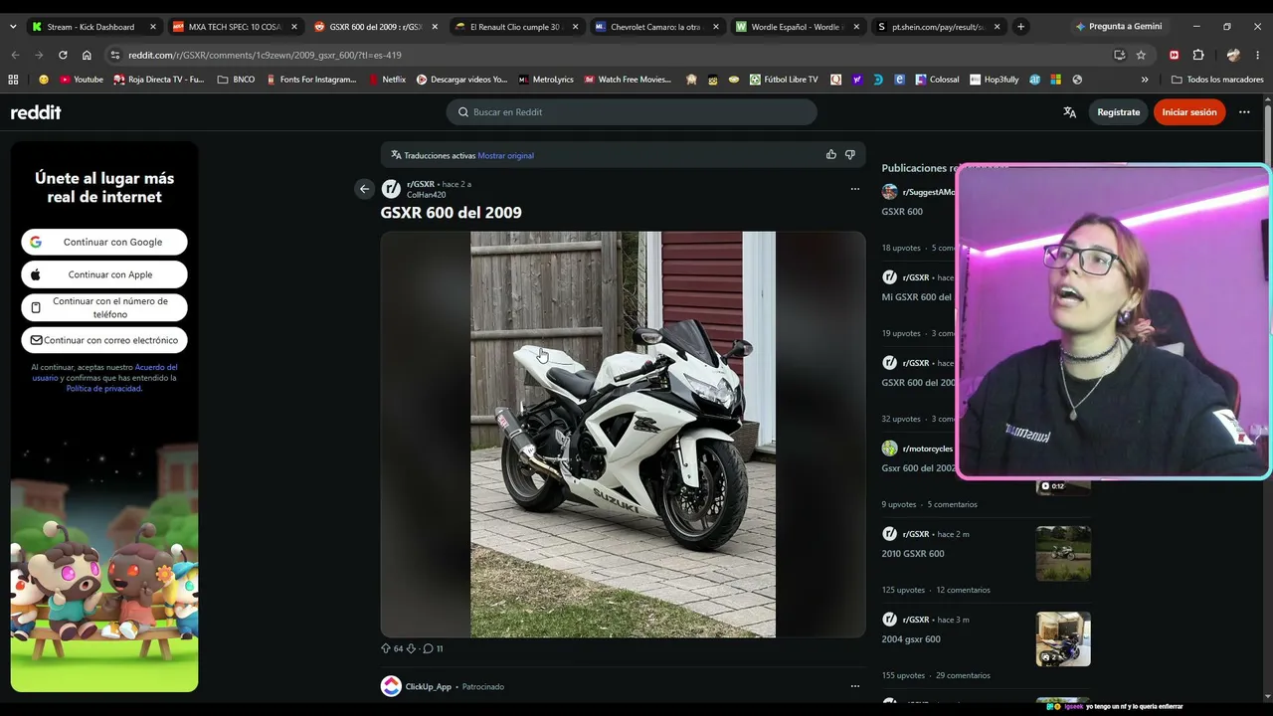Switch to El Renault Clio cumple 30 tab
The width and height of the screenshot is (1273, 716).
point(515,27)
